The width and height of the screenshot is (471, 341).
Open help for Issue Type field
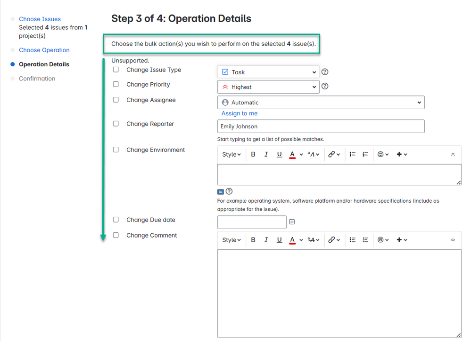click(325, 72)
